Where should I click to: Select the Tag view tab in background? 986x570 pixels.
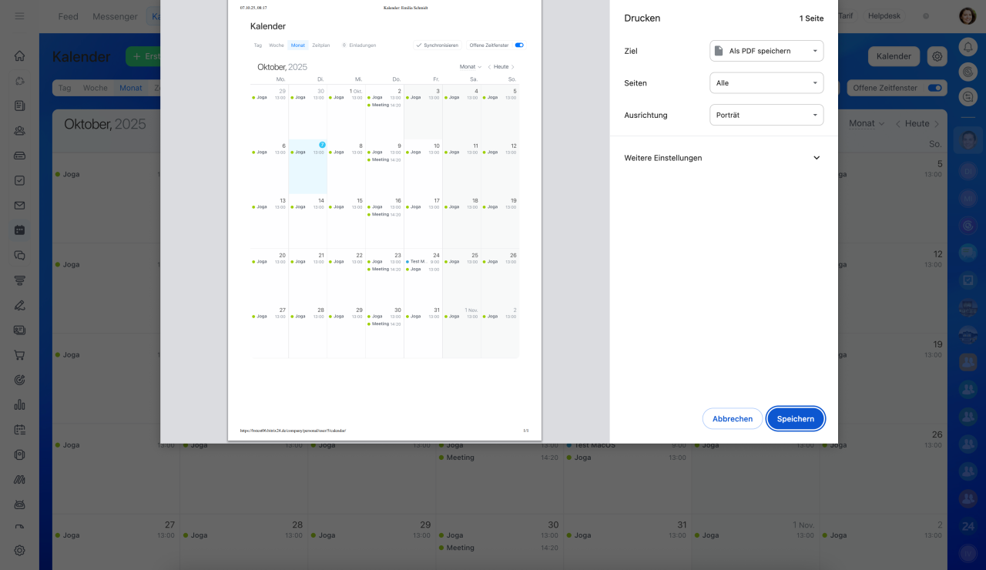[x=65, y=88]
